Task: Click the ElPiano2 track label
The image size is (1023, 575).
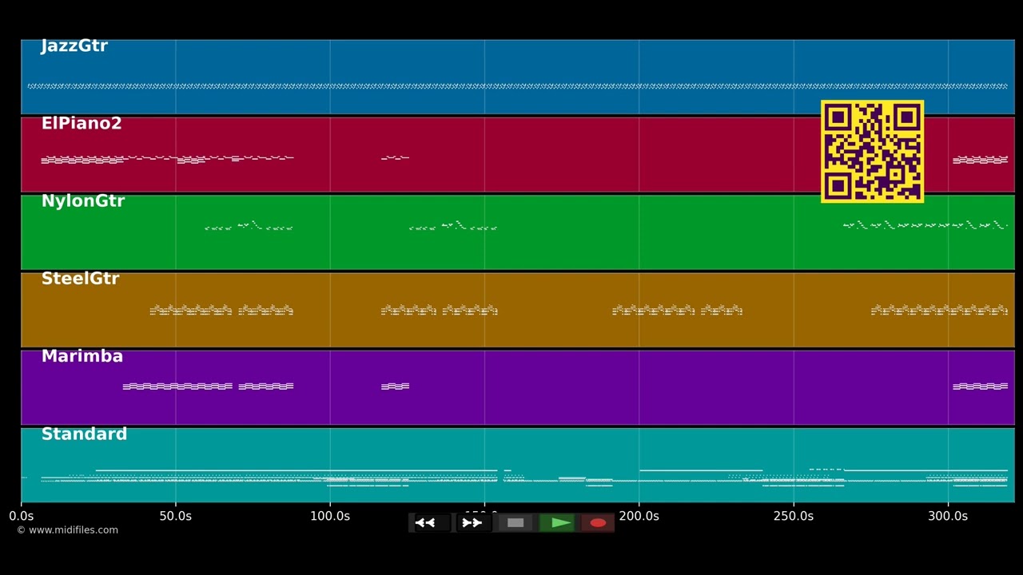Action: (x=82, y=123)
